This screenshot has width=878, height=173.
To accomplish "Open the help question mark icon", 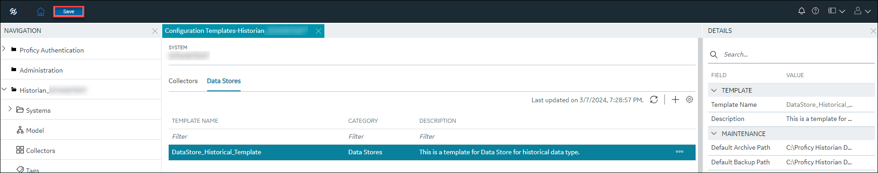I will 815,11.
